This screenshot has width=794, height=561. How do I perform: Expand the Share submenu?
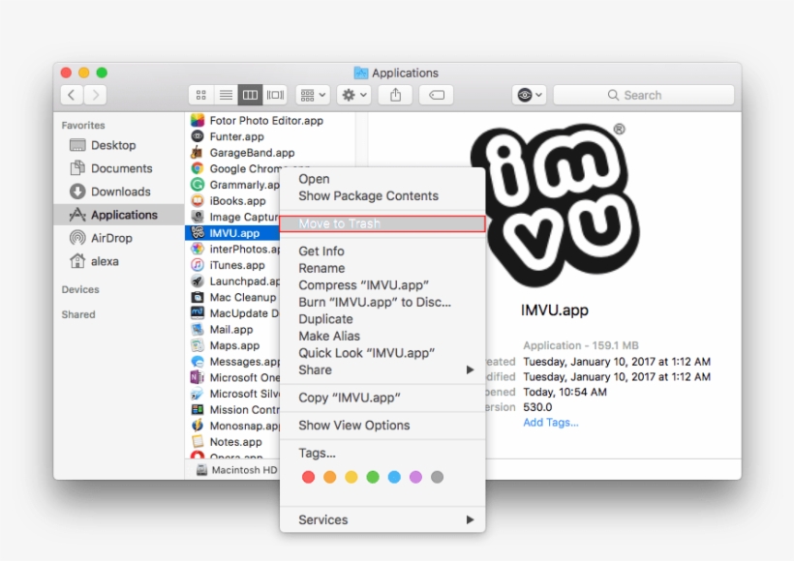(x=382, y=370)
